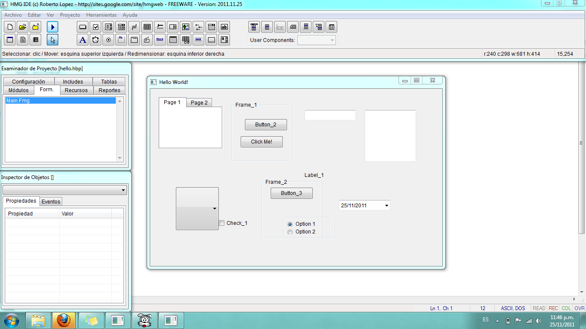Select Option 2 radio button in Frame_2
This screenshot has width=586, height=329.
(x=290, y=232)
